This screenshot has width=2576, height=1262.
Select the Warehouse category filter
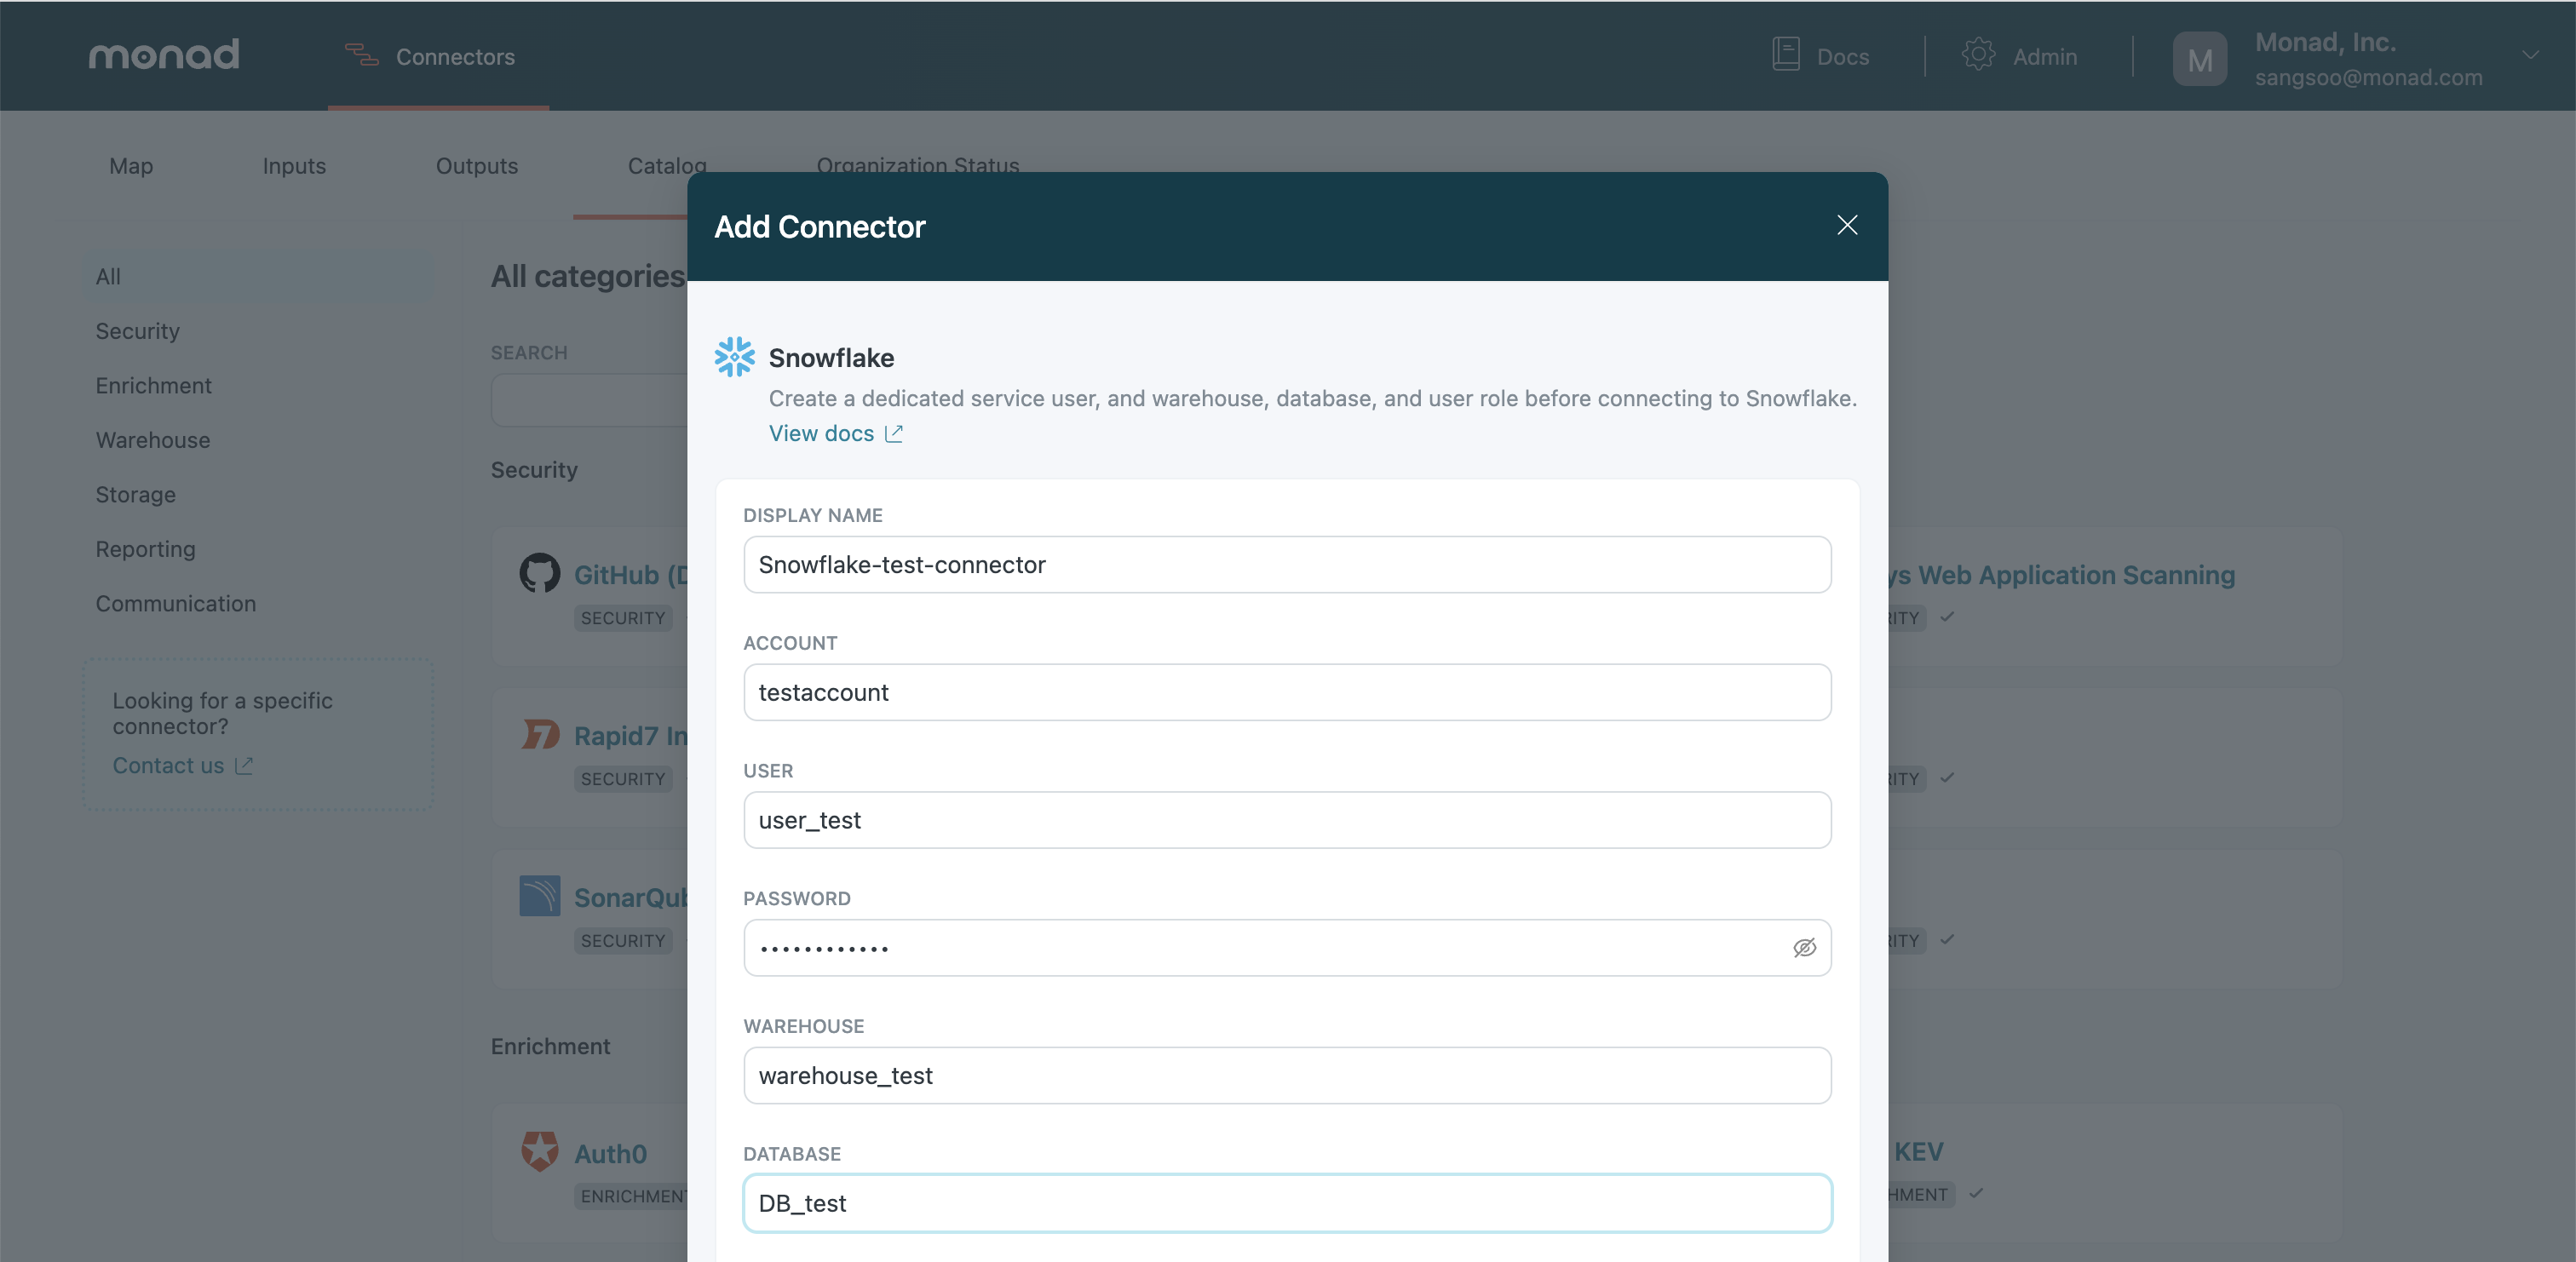153,440
